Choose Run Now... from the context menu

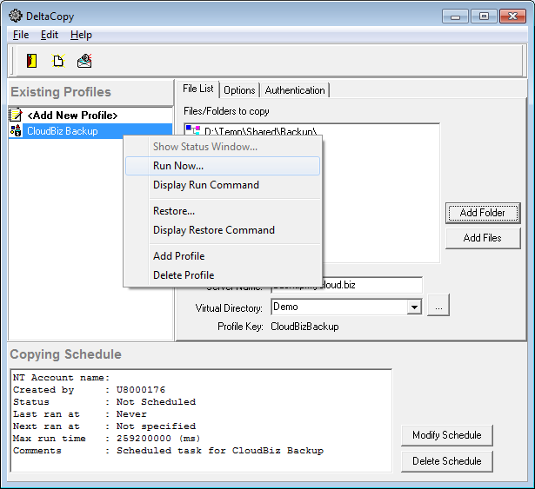tap(178, 166)
